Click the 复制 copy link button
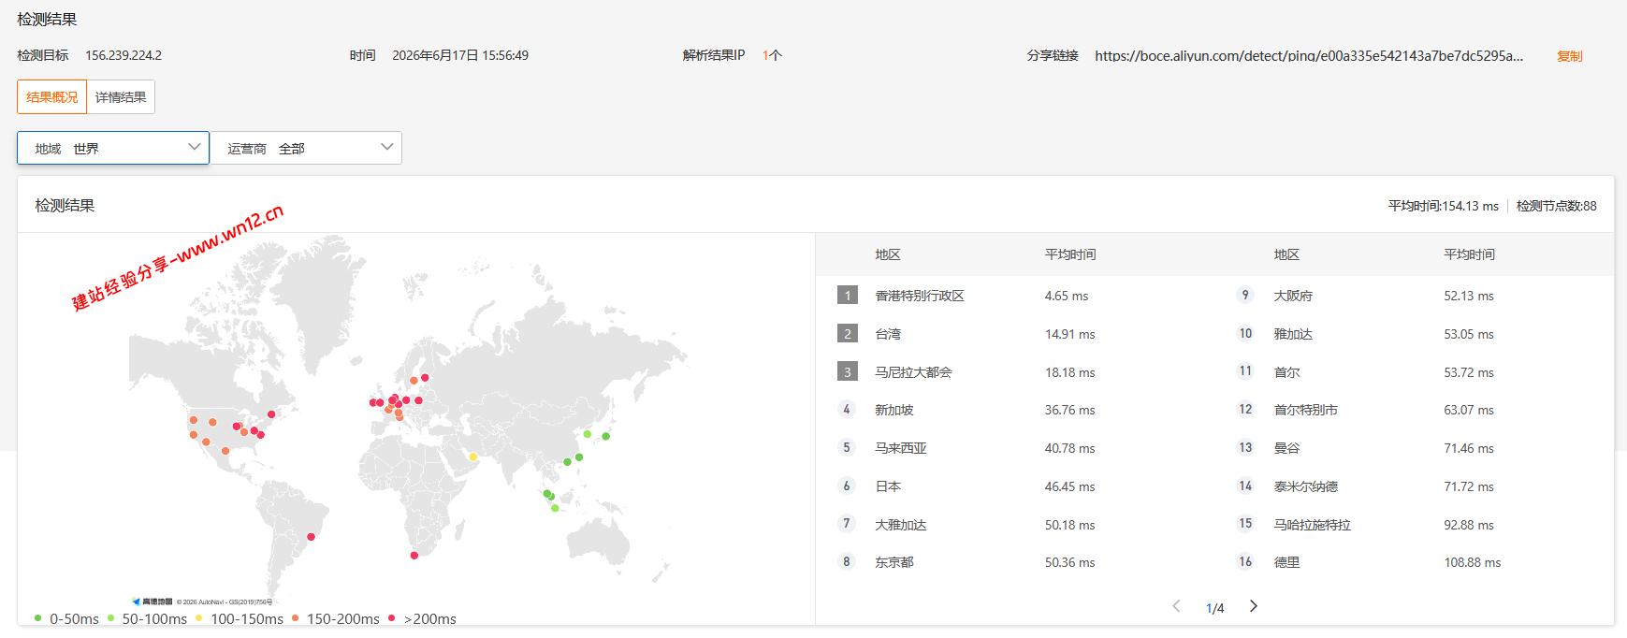1627x638 pixels. (1569, 56)
